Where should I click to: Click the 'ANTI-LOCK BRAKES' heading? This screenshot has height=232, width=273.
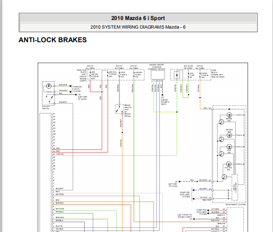pyautogui.click(x=53, y=40)
